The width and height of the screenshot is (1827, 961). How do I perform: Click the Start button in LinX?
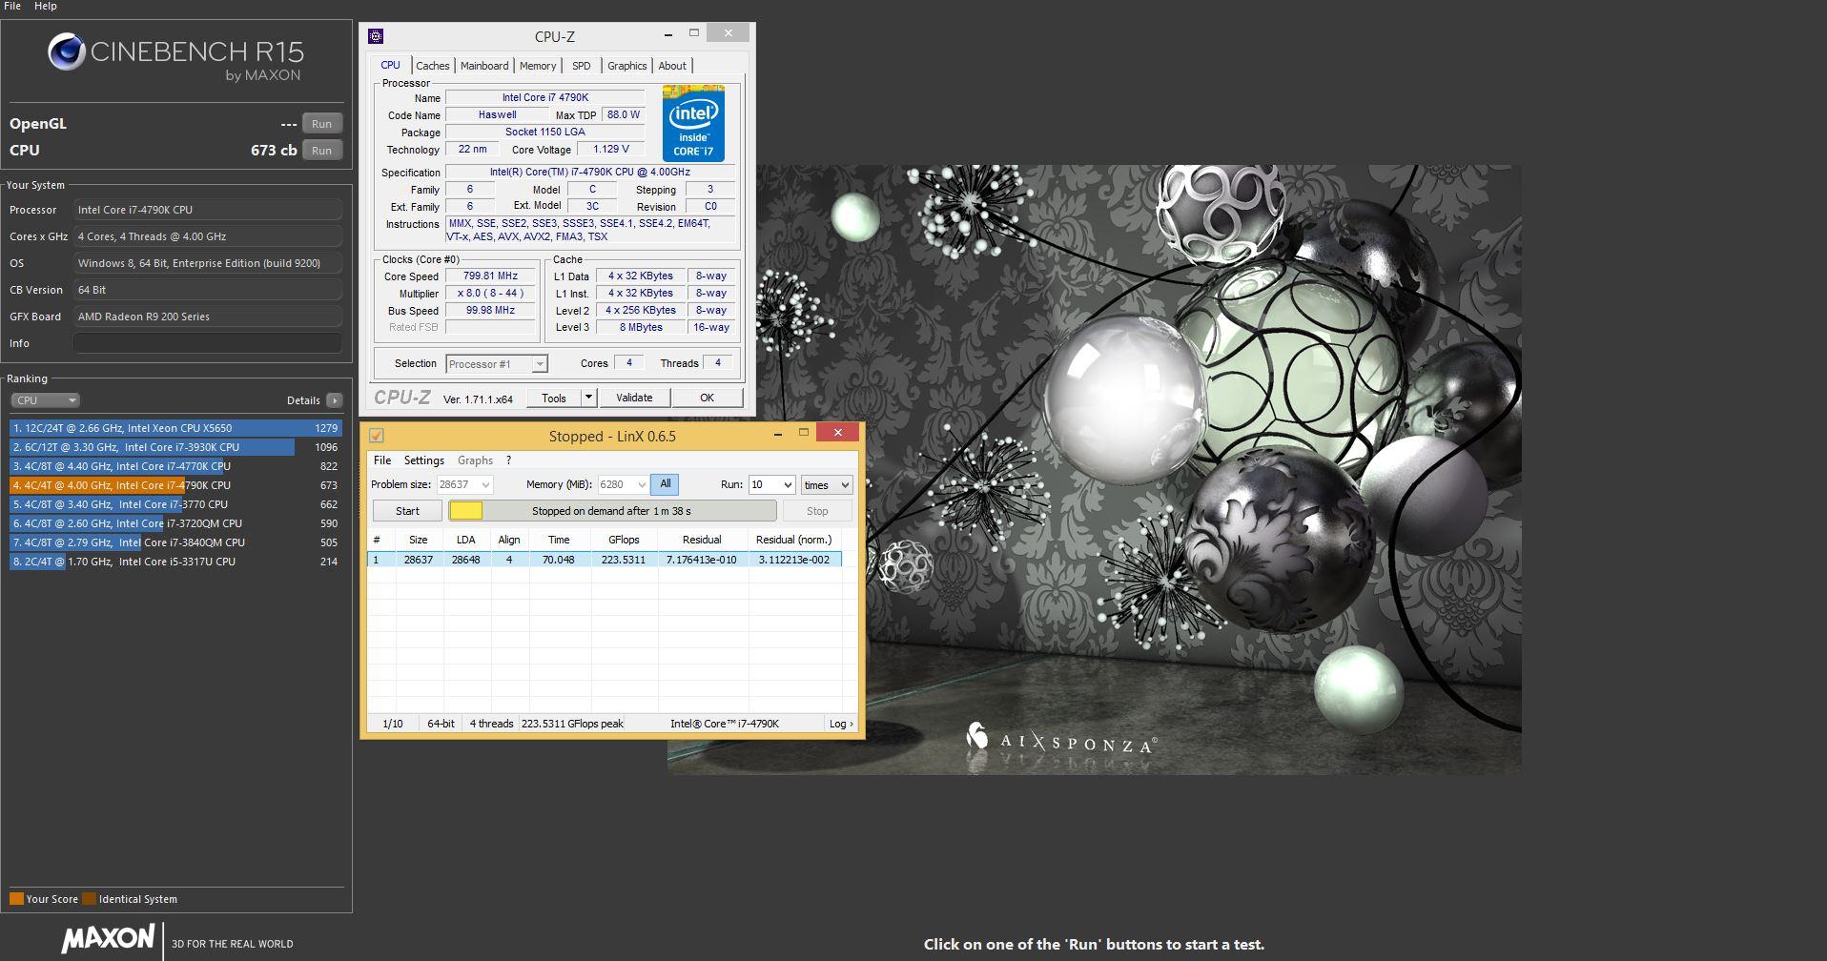tap(407, 511)
